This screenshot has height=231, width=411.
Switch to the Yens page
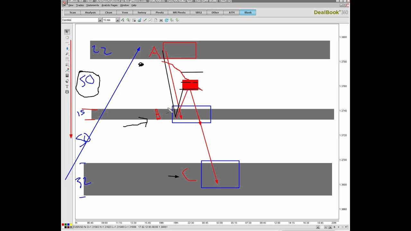(x=125, y=13)
